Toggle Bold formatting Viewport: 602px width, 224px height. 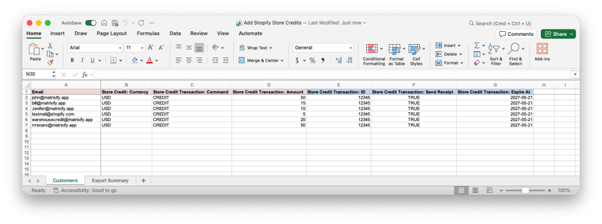coord(72,61)
